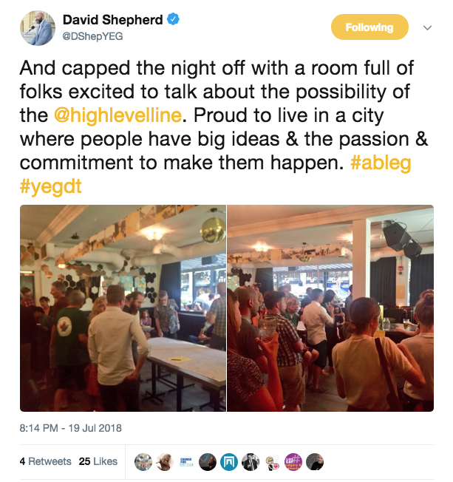The image size is (453, 482).
Task: Click the second liker avatar
Action: coord(165,461)
